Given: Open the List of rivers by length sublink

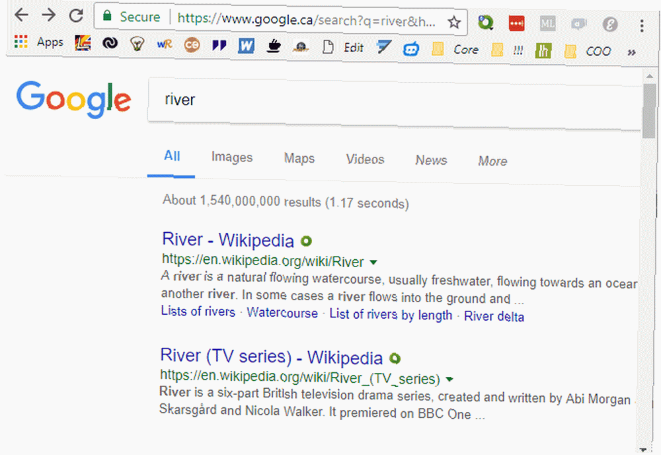Looking at the screenshot, I should [x=391, y=315].
